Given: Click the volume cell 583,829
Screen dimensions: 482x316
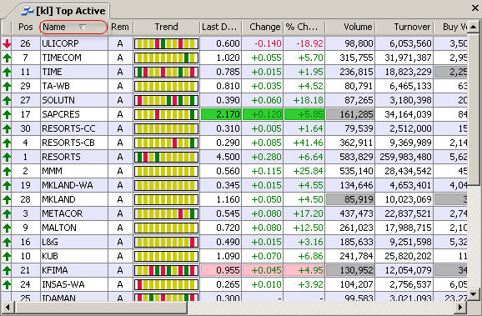Looking at the screenshot, I should (349, 157).
